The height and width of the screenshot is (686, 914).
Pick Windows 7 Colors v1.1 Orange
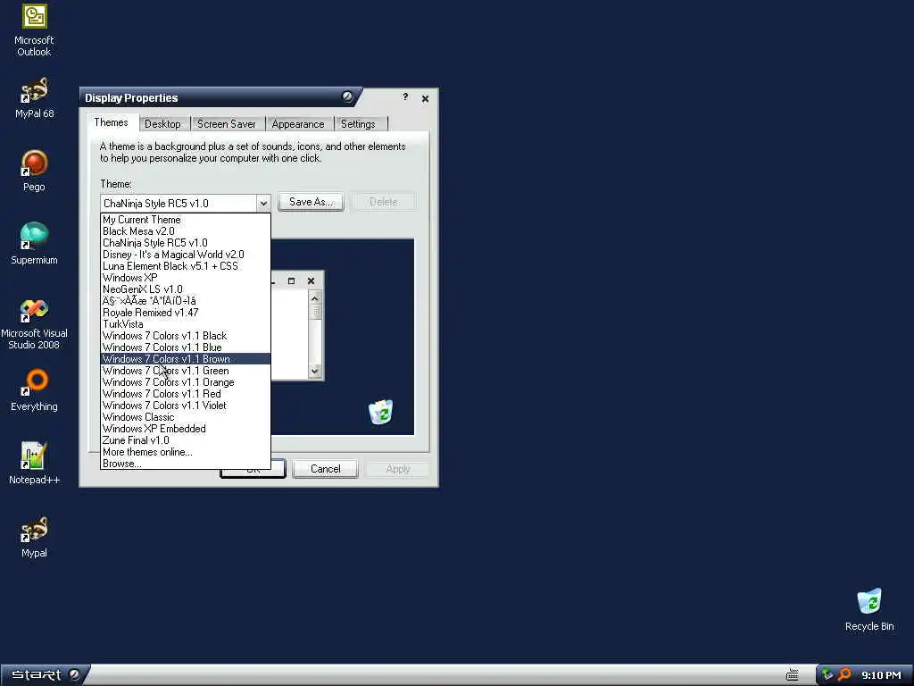pyautogui.click(x=186, y=382)
